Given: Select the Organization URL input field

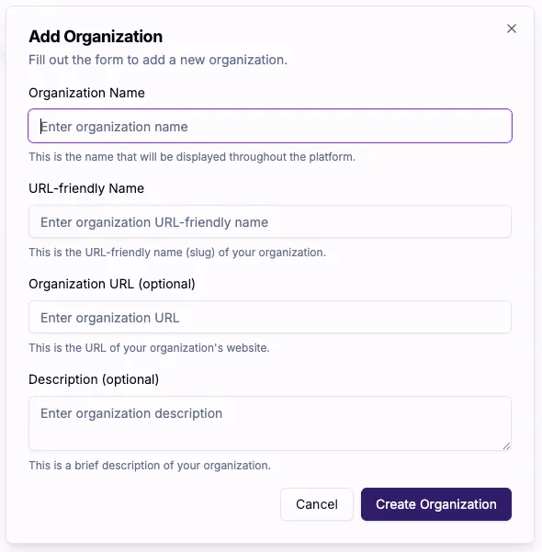Looking at the screenshot, I should tap(270, 317).
